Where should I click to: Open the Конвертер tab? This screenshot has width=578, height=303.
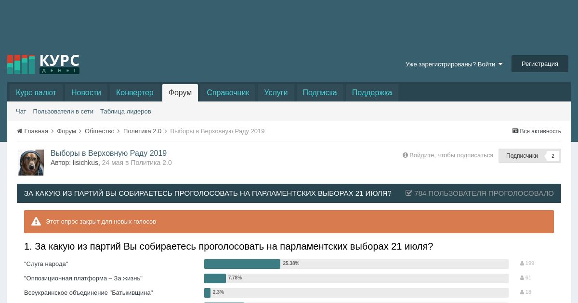(x=135, y=93)
